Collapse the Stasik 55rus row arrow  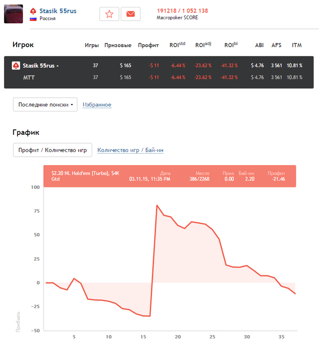click(57, 66)
